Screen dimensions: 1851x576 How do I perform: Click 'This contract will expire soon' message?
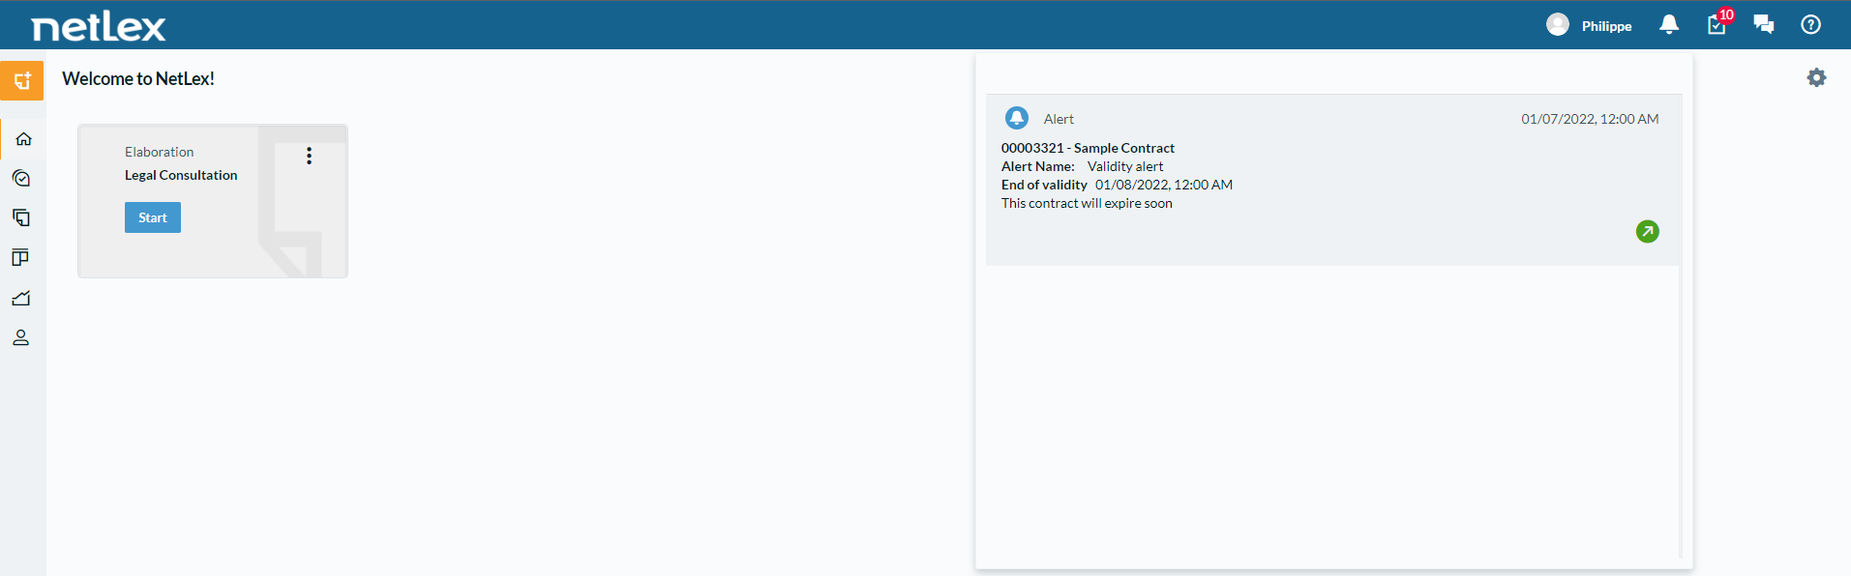(x=1087, y=203)
